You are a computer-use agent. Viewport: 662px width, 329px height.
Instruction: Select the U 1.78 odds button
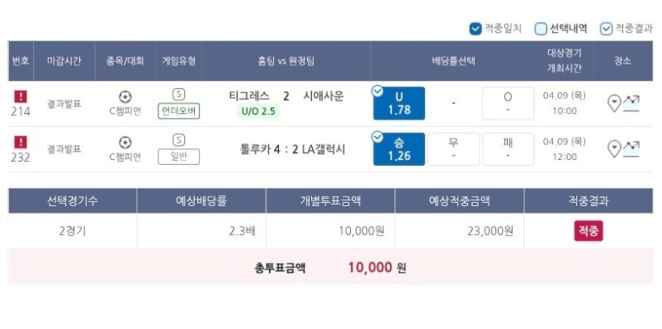[399, 103]
